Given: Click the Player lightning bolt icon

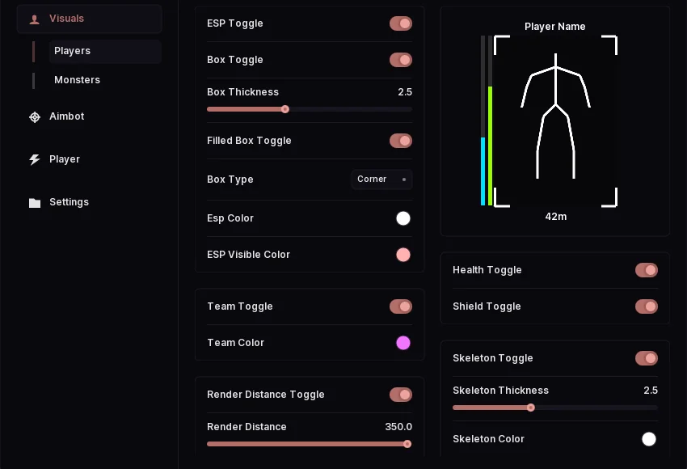Looking at the screenshot, I should point(35,159).
